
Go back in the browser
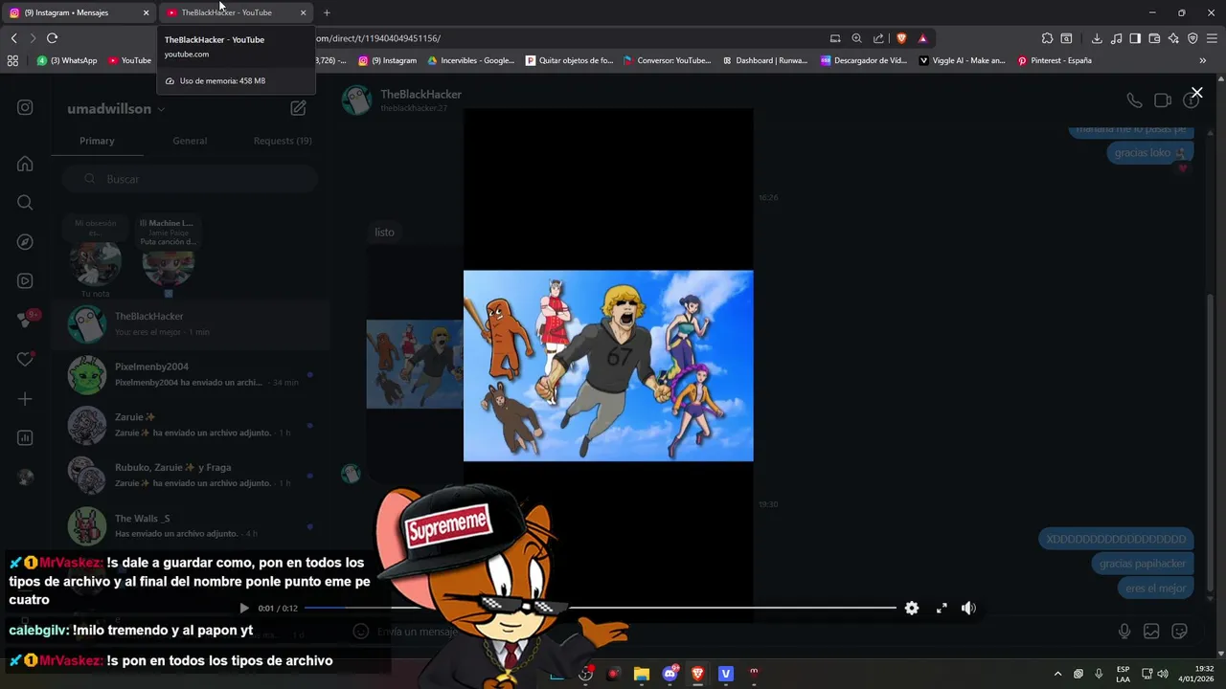[x=13, y=38]
